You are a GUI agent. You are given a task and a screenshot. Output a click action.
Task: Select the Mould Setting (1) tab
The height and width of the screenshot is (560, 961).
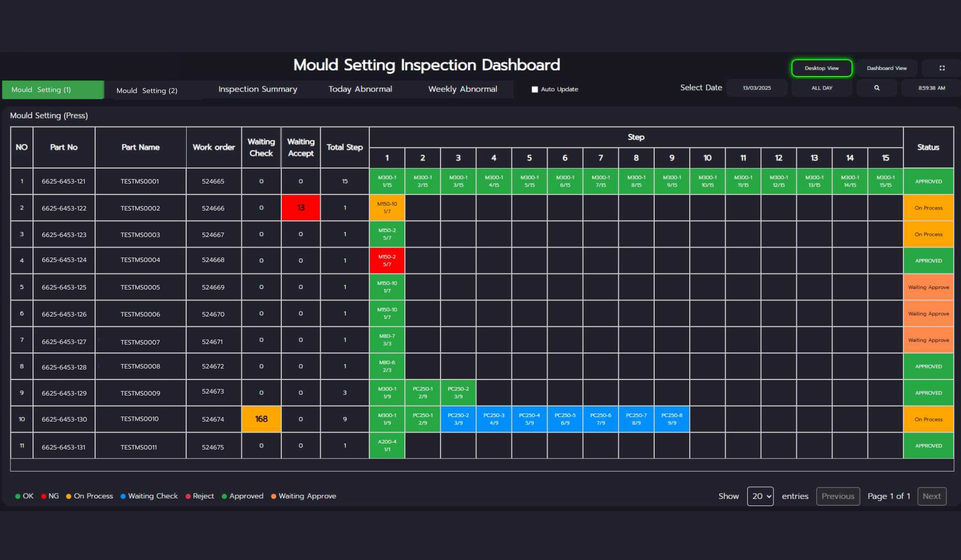click(x=53, y=90)
